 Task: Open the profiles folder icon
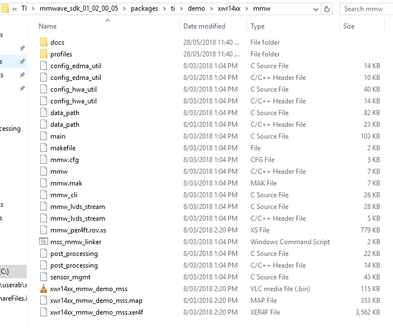(x=44, y=54)
